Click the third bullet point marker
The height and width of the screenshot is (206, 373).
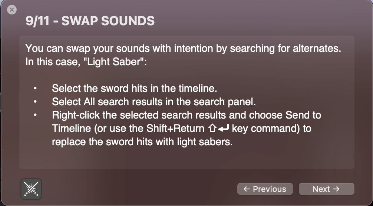[35, 115]
